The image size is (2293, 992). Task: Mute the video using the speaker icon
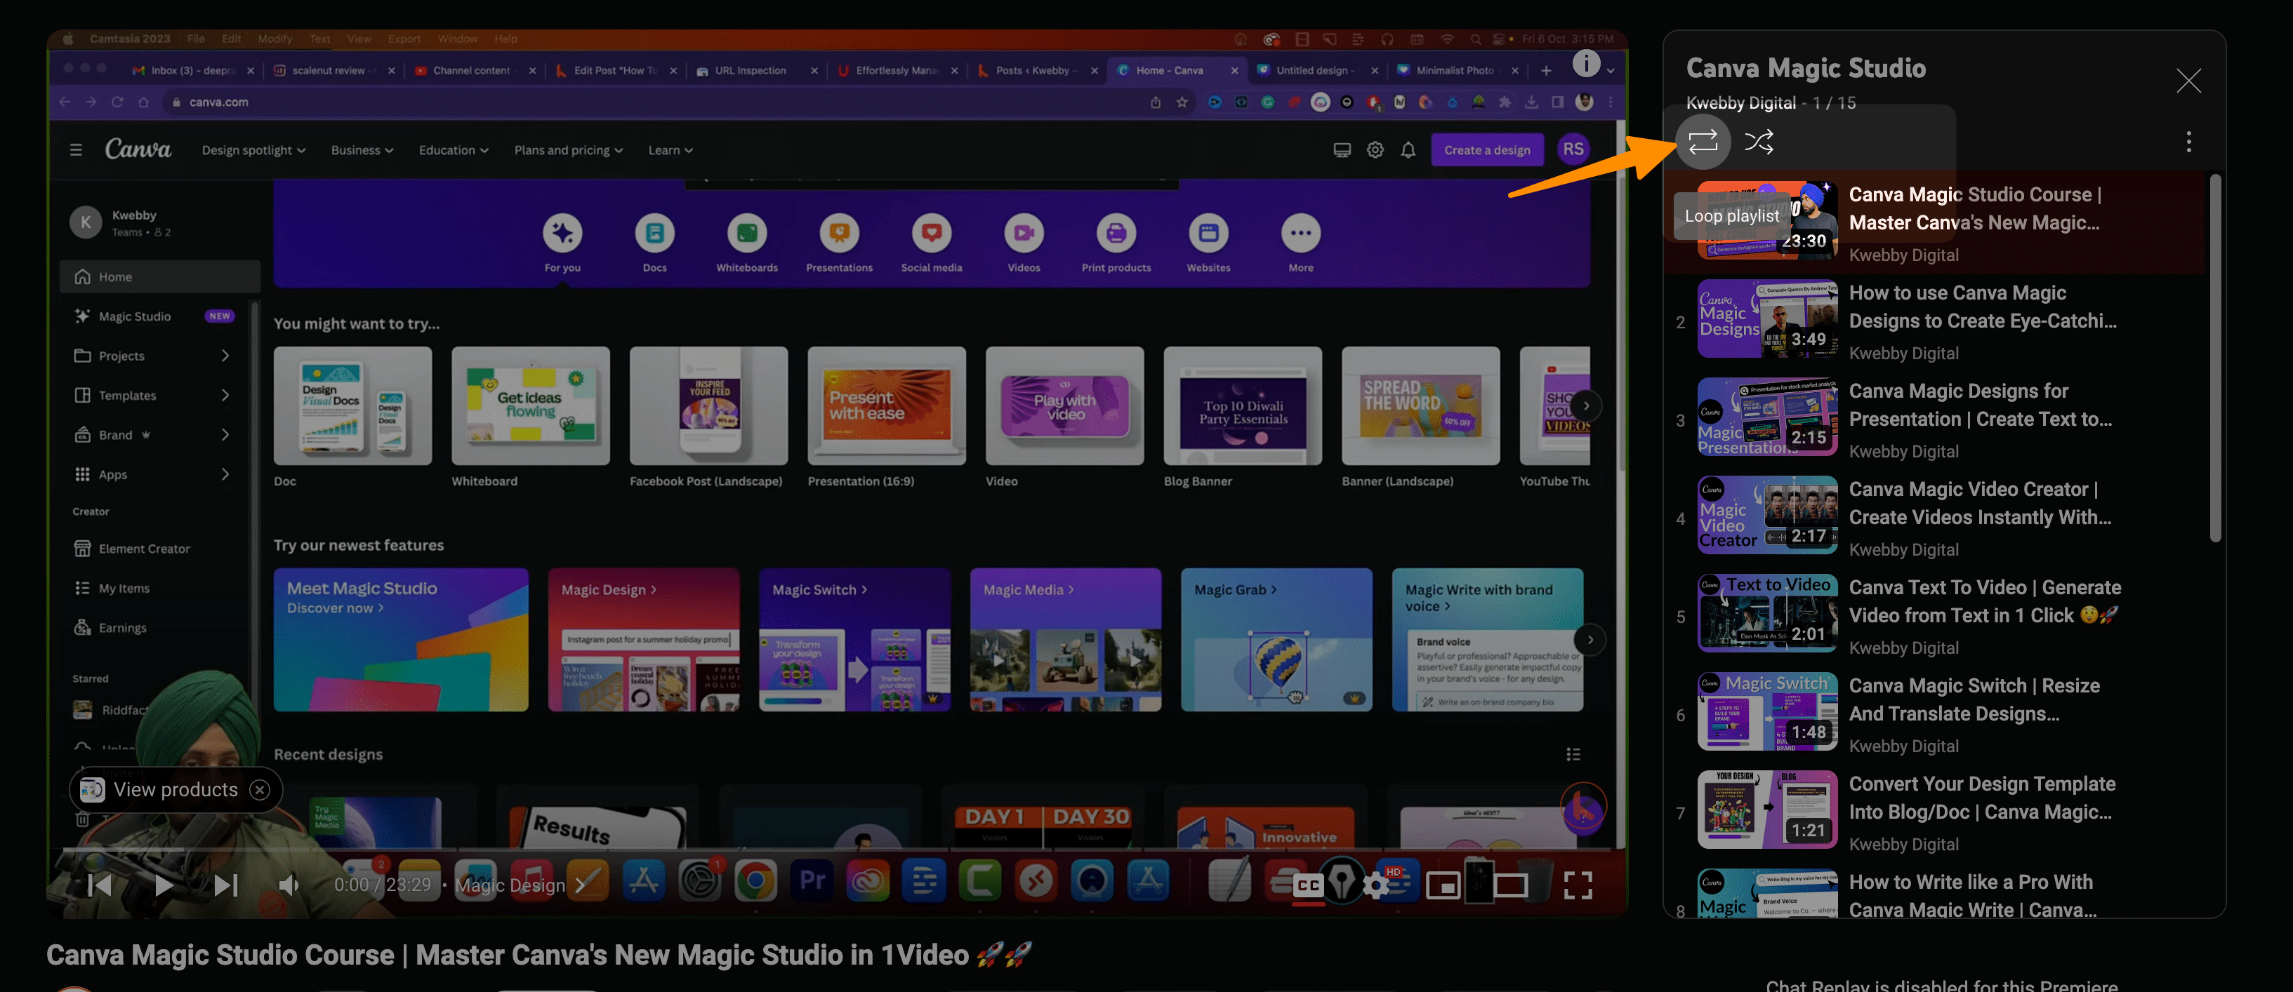click(x=289, y=885)
